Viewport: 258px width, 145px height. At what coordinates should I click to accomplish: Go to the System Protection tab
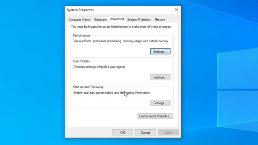point(139,19)
